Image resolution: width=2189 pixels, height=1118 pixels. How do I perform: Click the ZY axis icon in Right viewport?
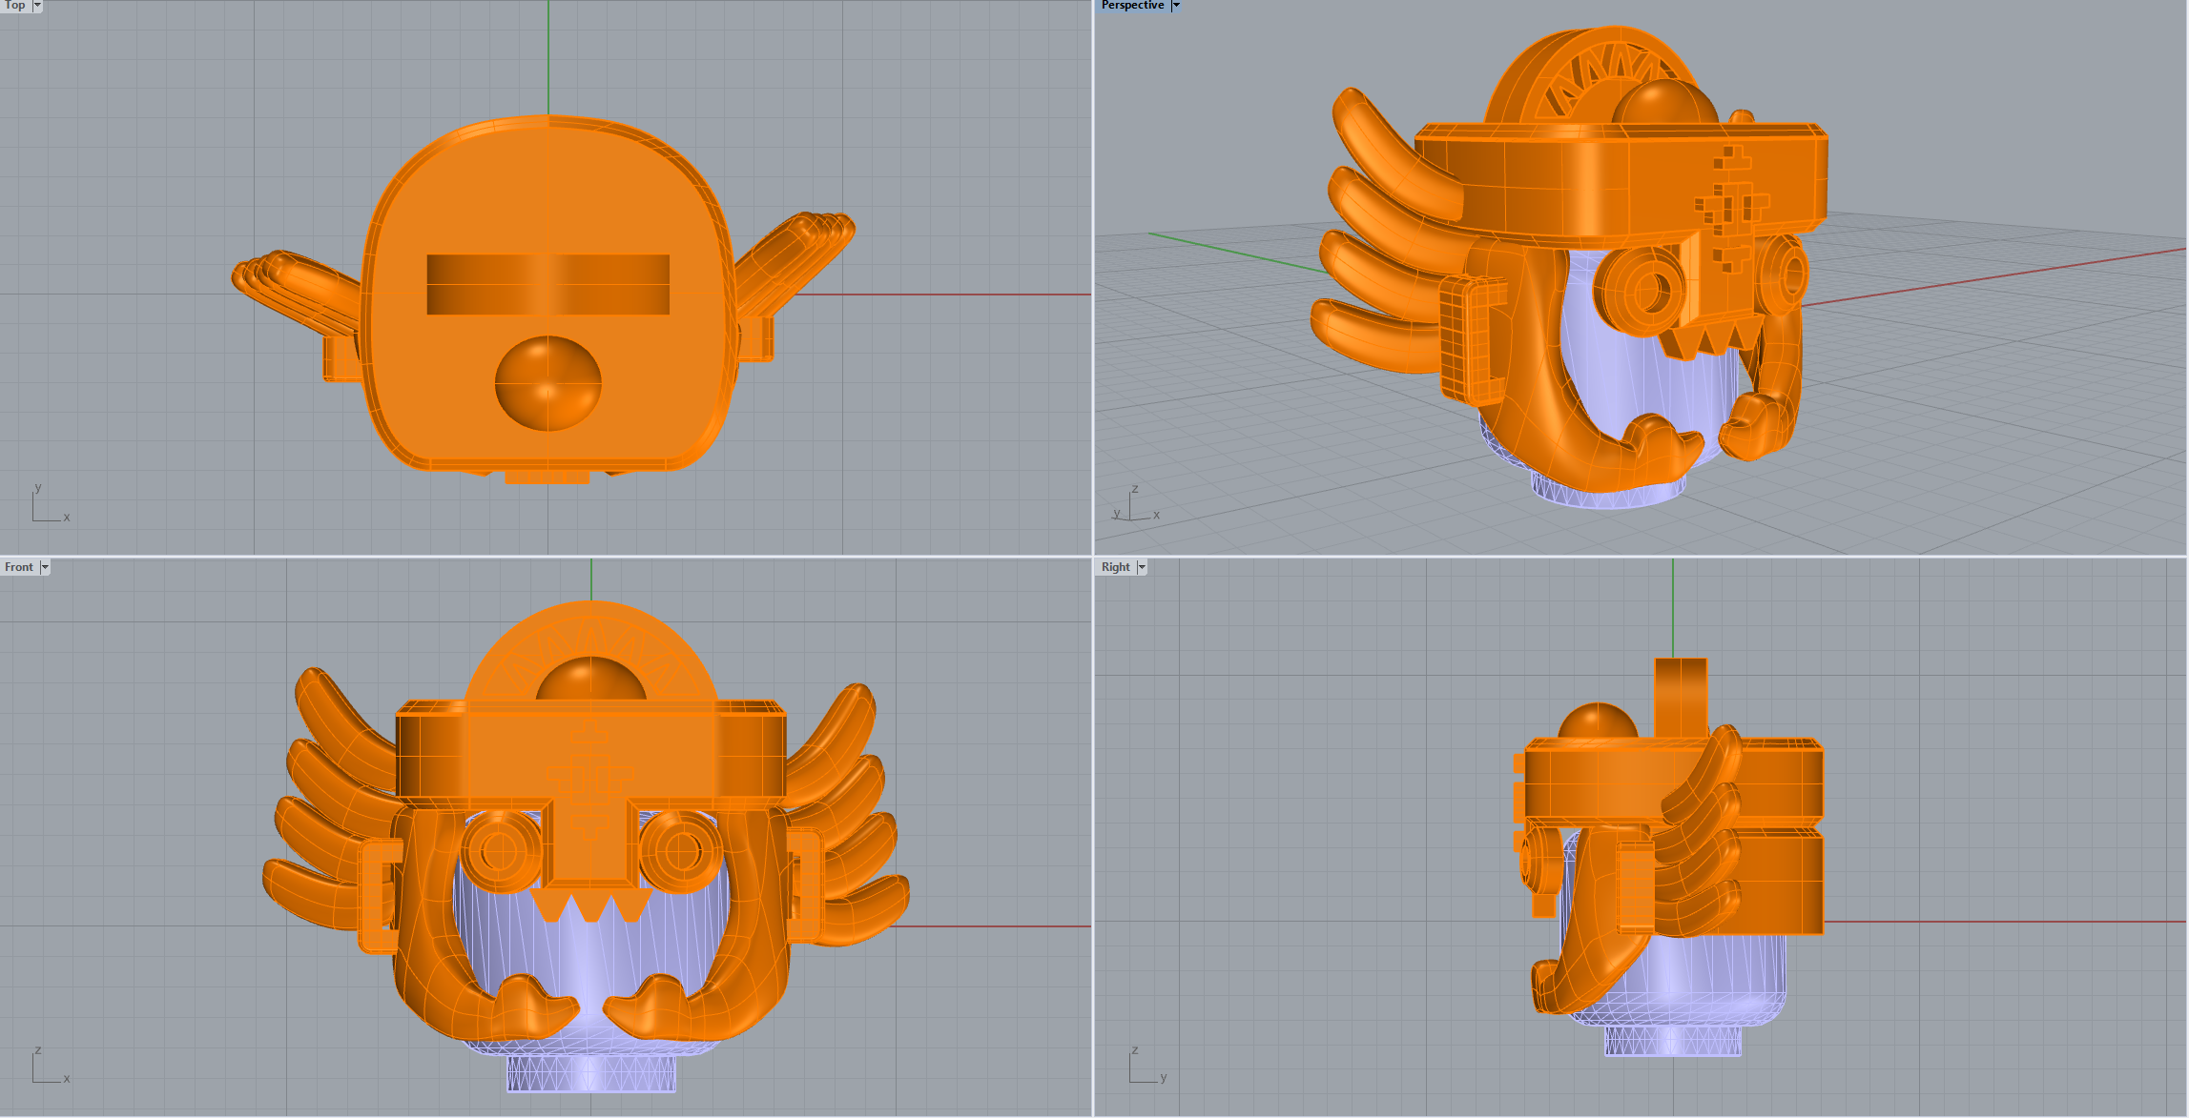click(1145, 1067)
